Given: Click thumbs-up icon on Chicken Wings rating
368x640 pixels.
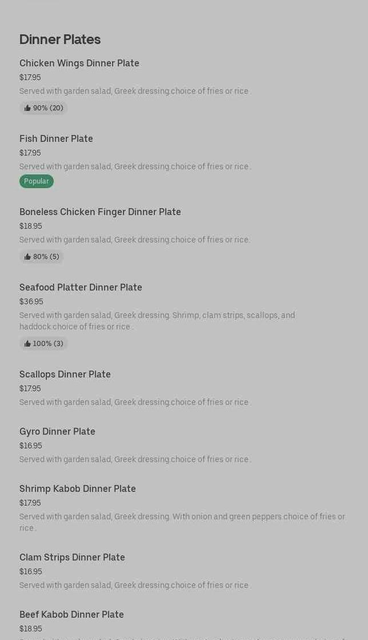Looking at the screenshot, I should coord(27,108).
